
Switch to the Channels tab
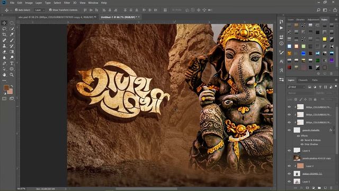303,80
